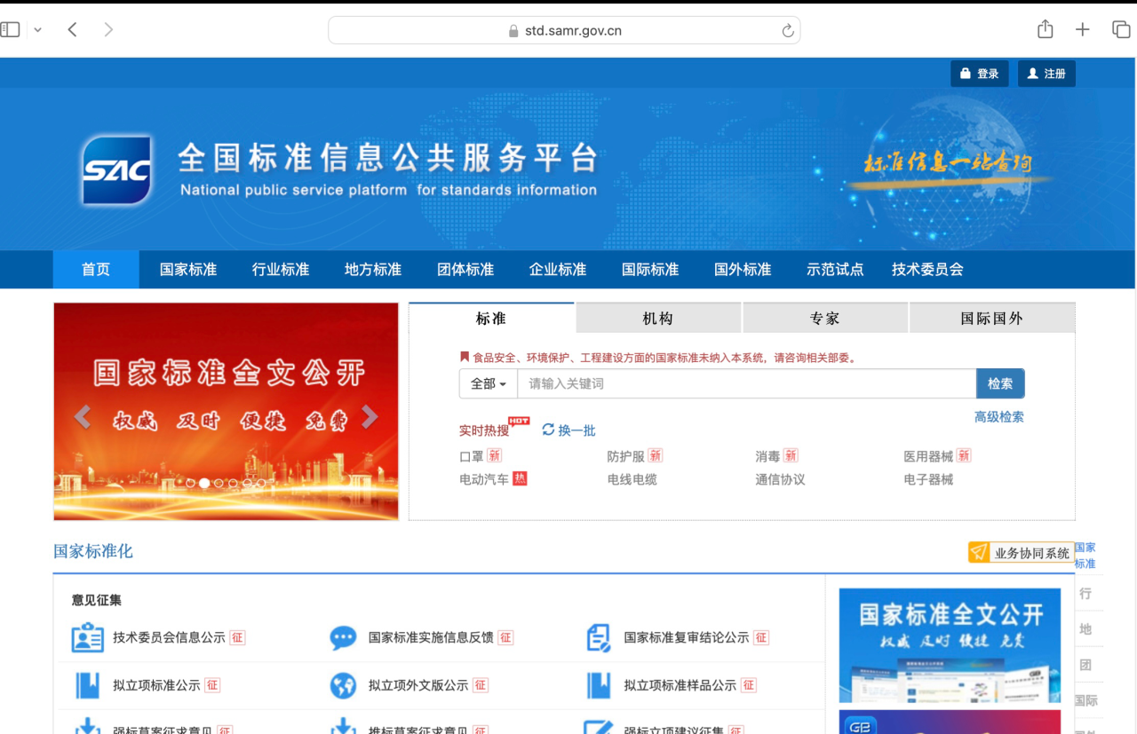1137x734 pixels.
Task: Click the 技术委员会信息公示 icon
Action: (87, 637)
